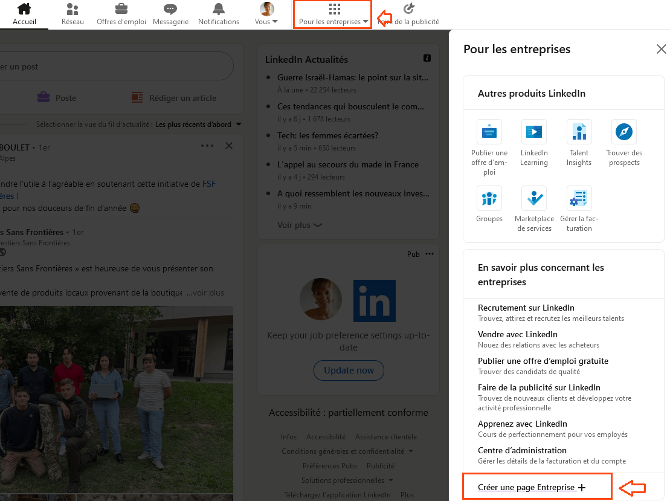Open the post's three-dot options menu
This screenshot has height=501, width=670.
click(207, 146)
